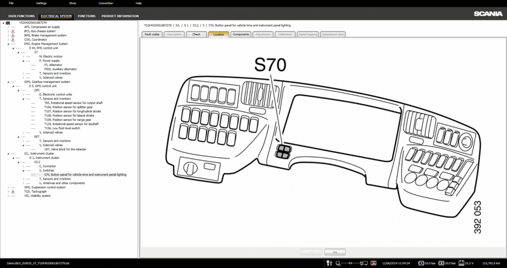Click the circuit 2 air pressure icon
This screenshot has width=507, height=268.
tap(441, 263)
